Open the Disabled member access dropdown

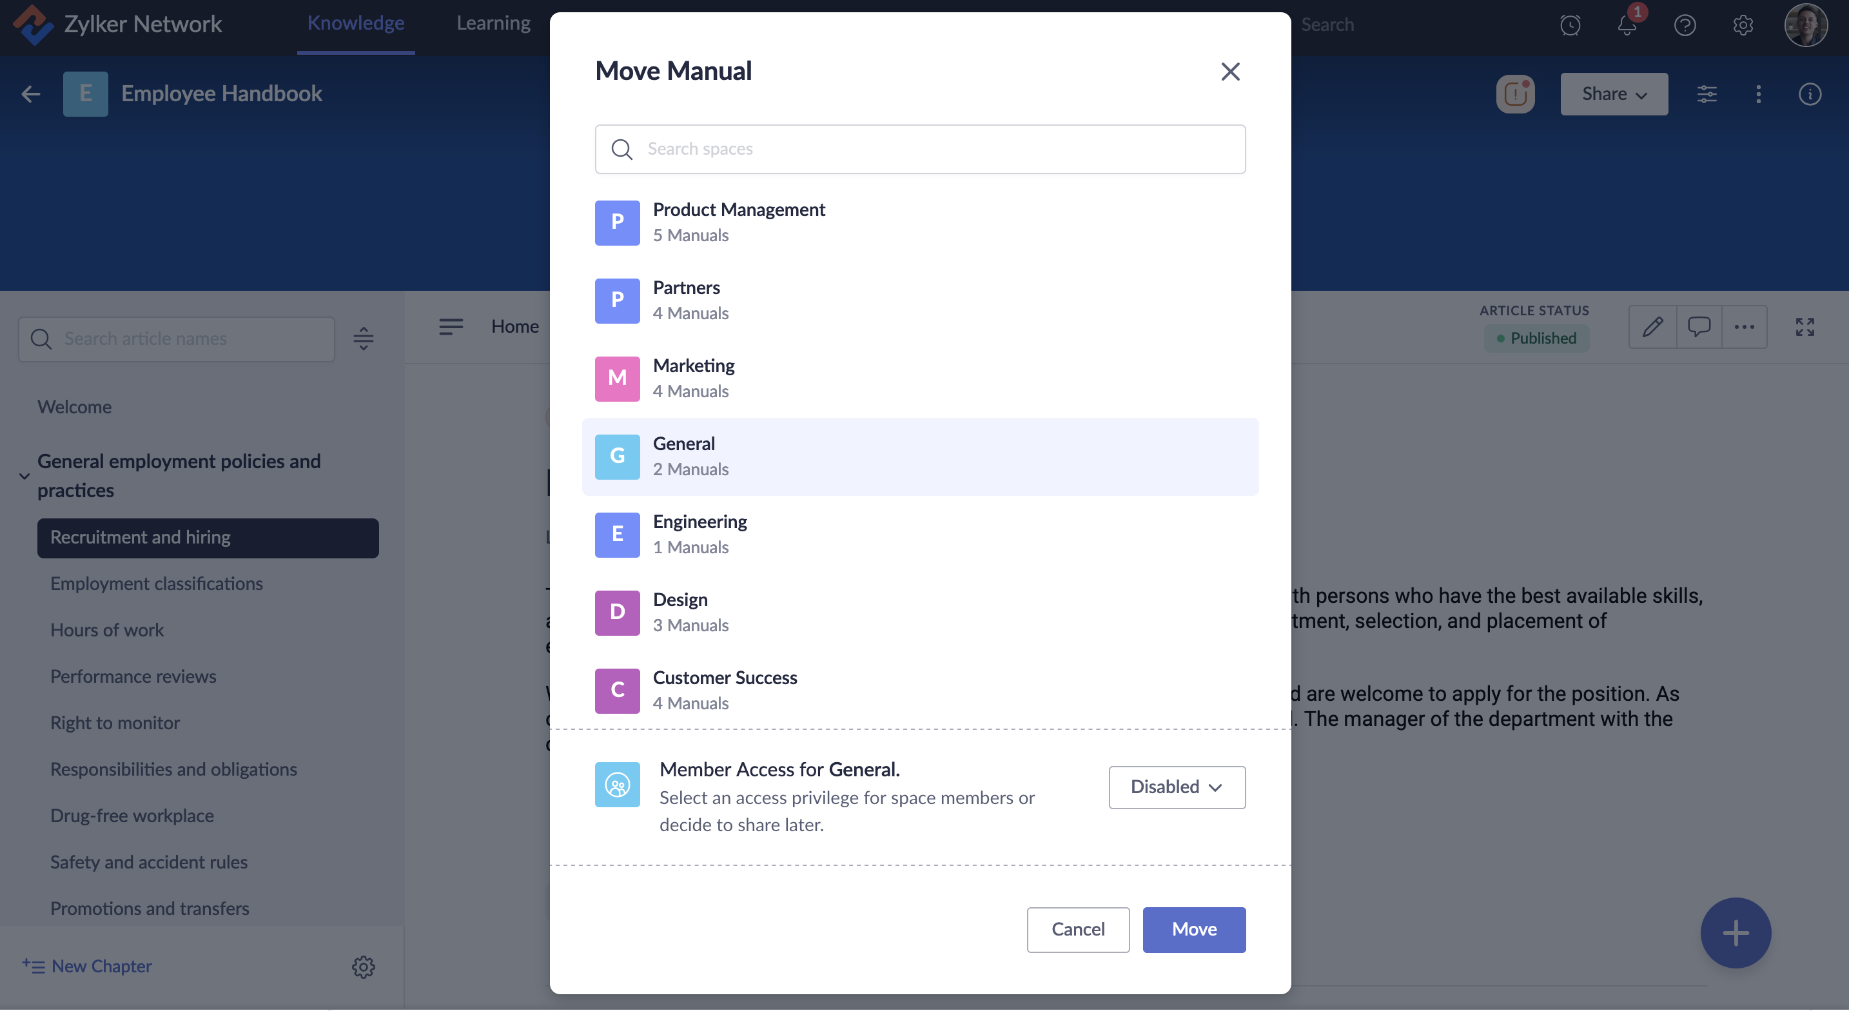pyautogui.click(x=1177, y=787)
